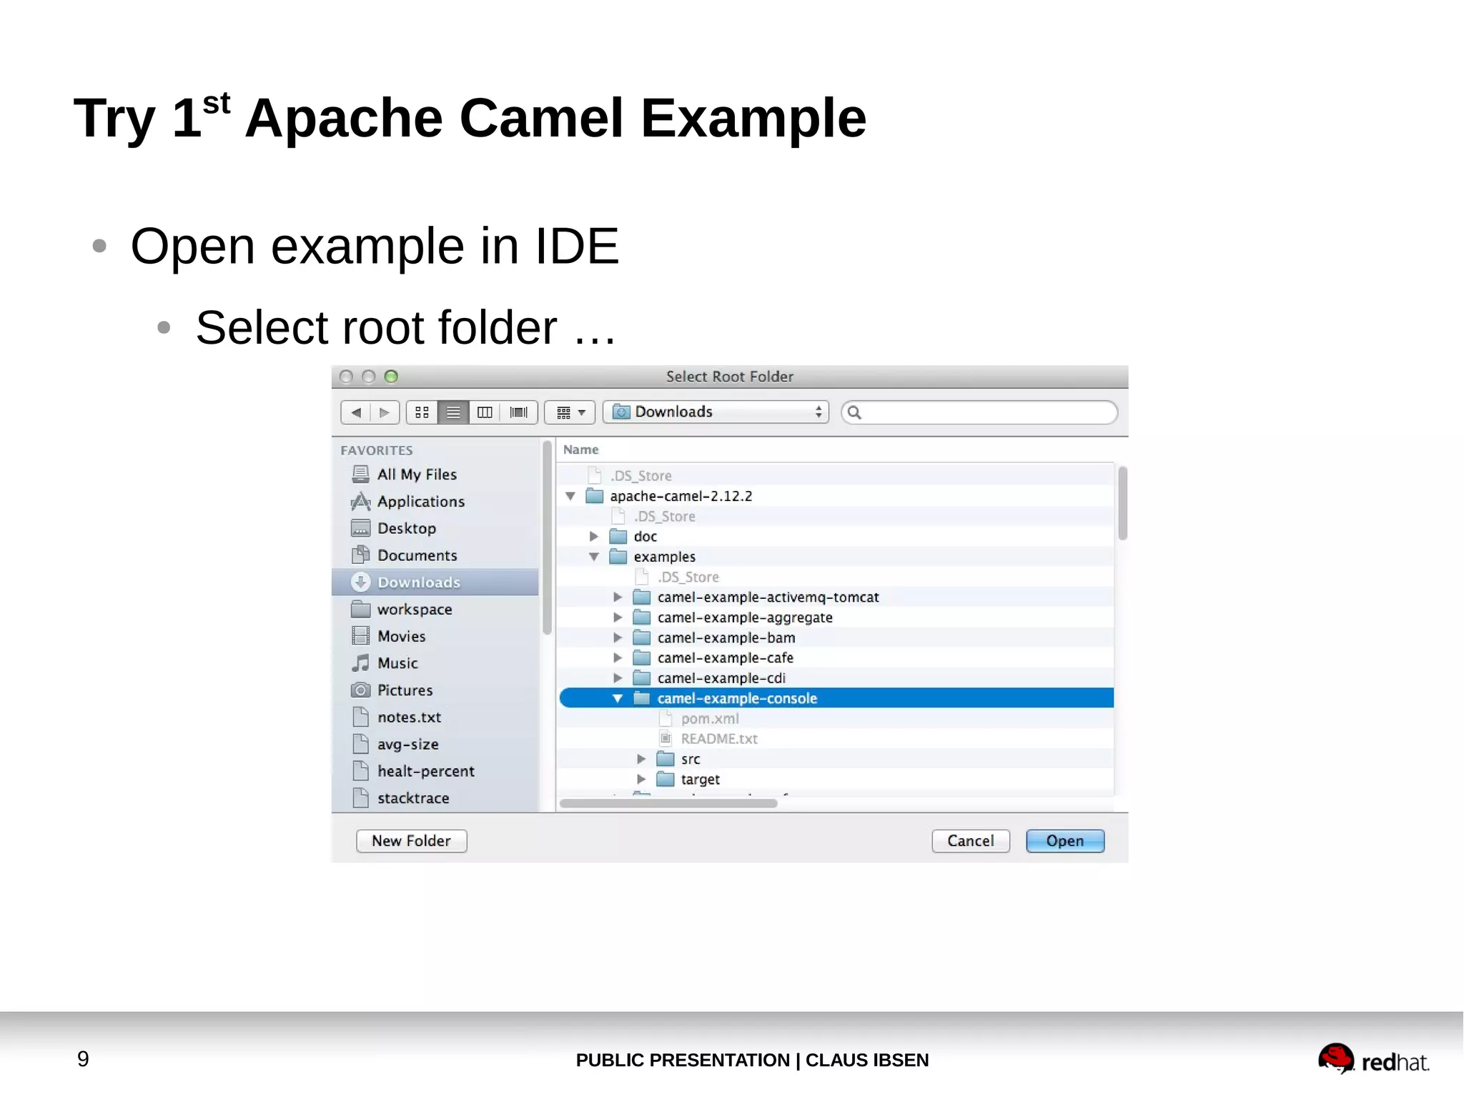Select notes.txt in sidebar

(435, 717)
